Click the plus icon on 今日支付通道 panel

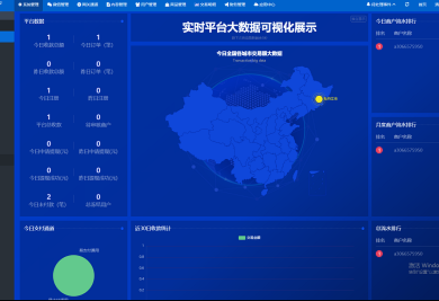click(x=122, y=228)
